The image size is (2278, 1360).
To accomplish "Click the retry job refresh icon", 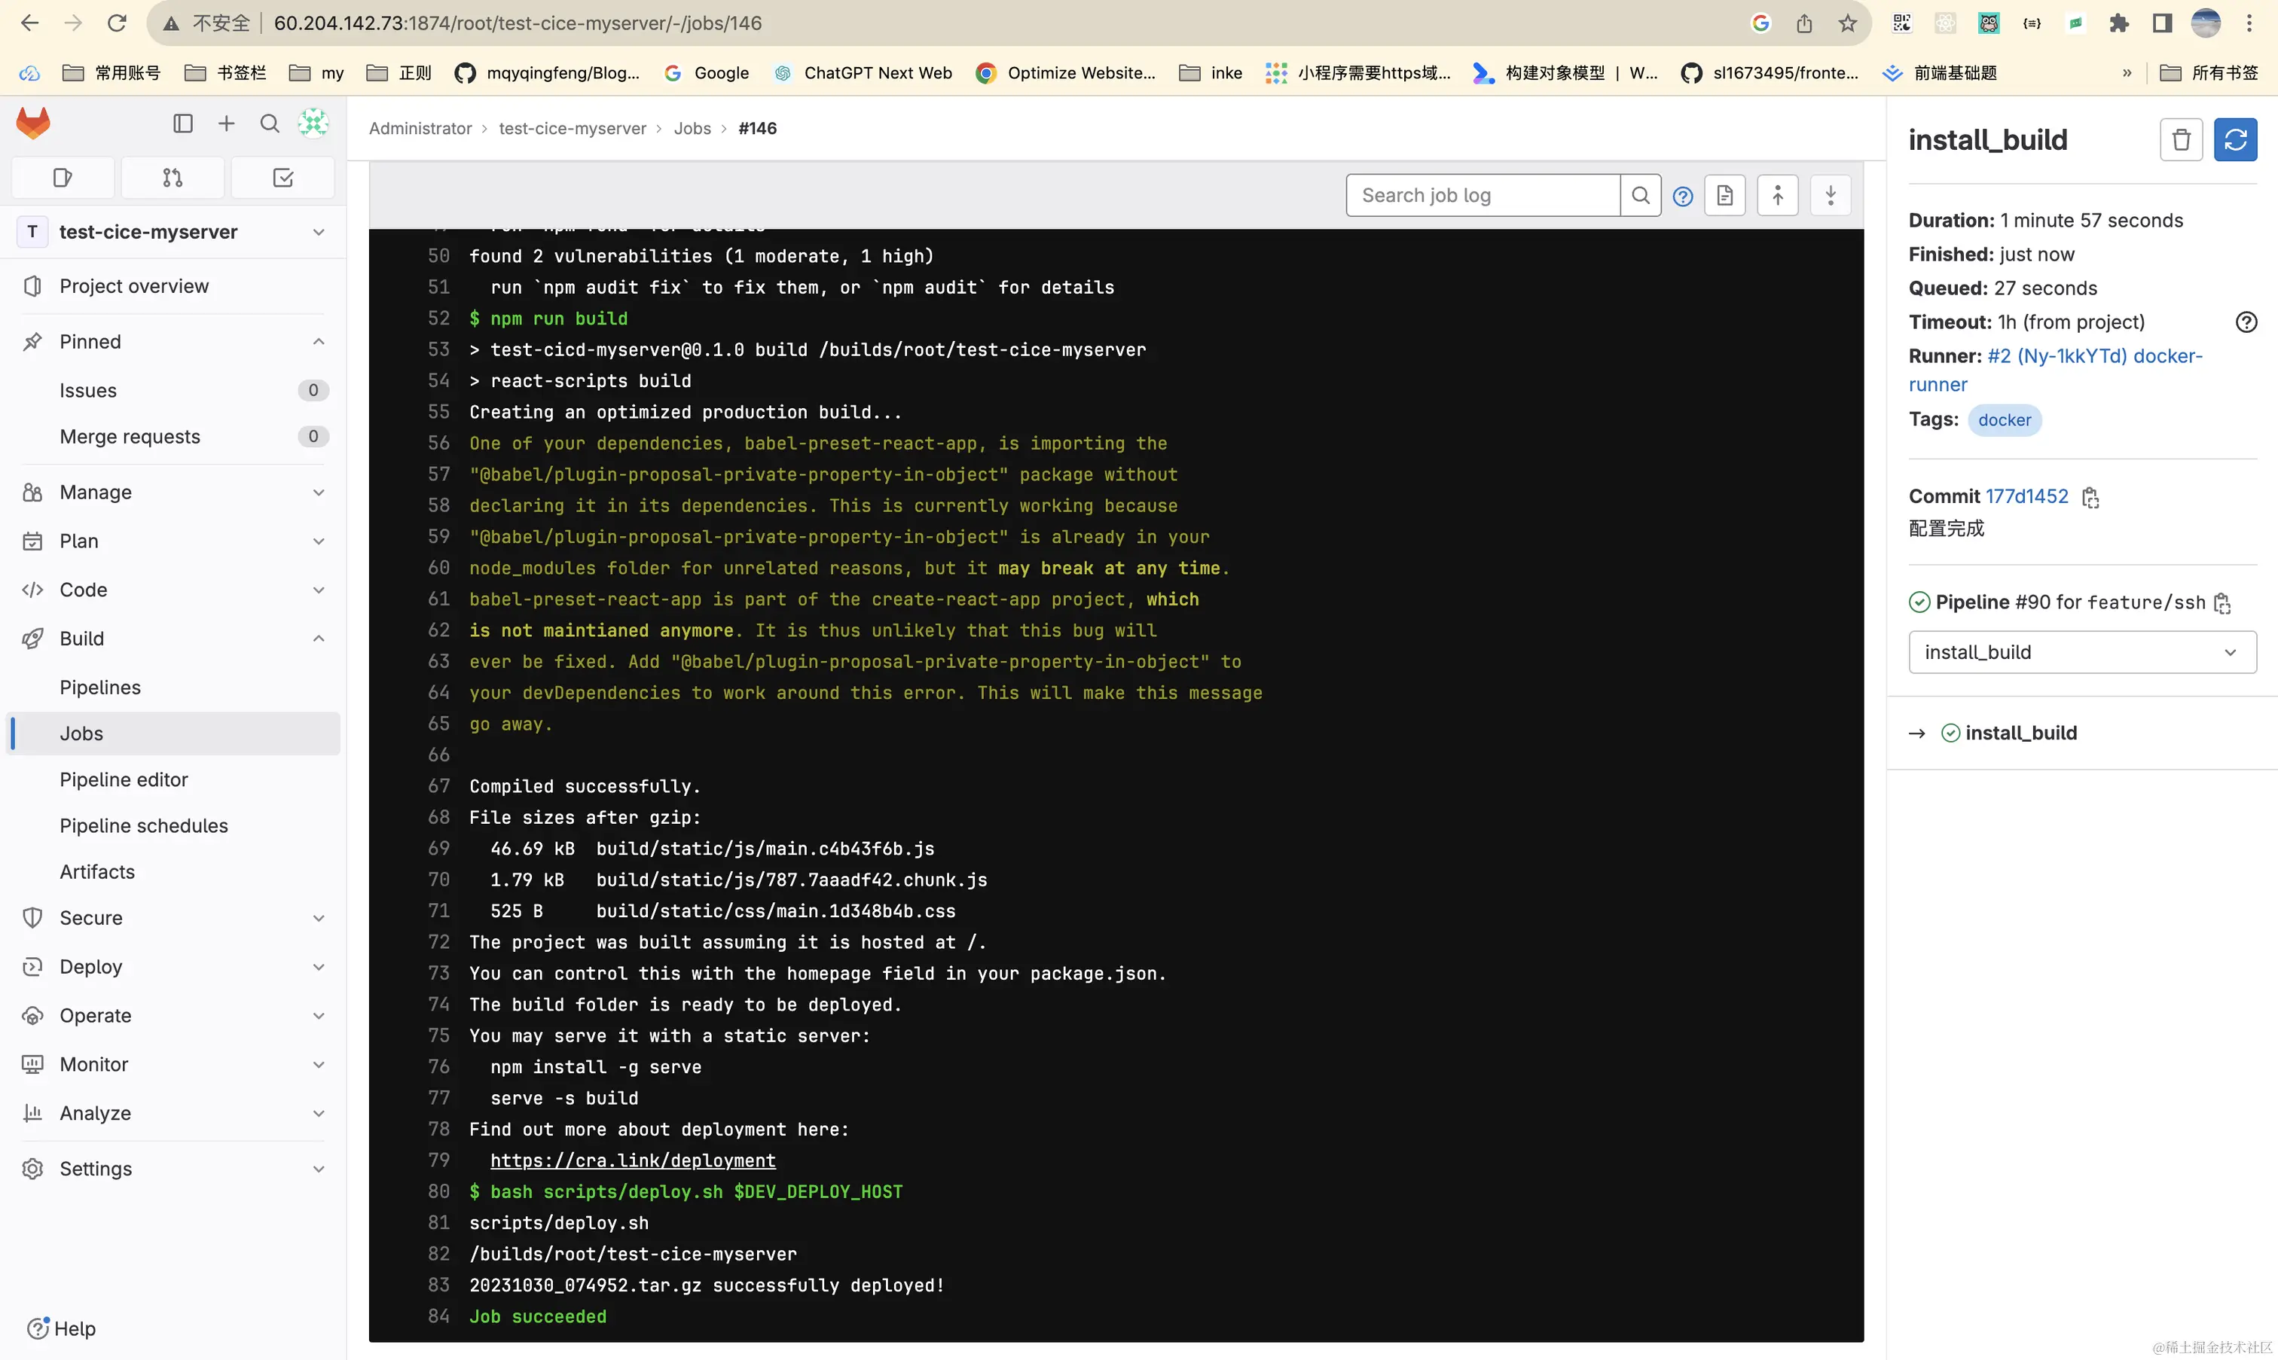I will (2234, 140).
